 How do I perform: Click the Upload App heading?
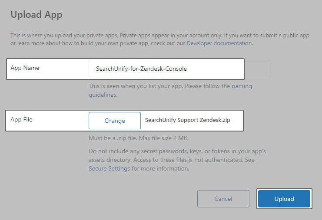coord(36,15)
